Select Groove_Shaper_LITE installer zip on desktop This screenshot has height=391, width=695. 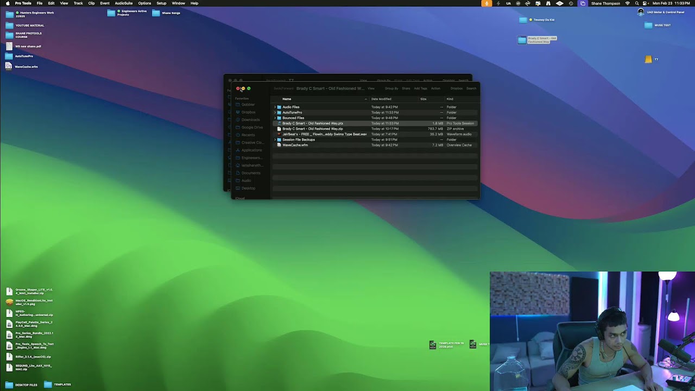[29, 292]
